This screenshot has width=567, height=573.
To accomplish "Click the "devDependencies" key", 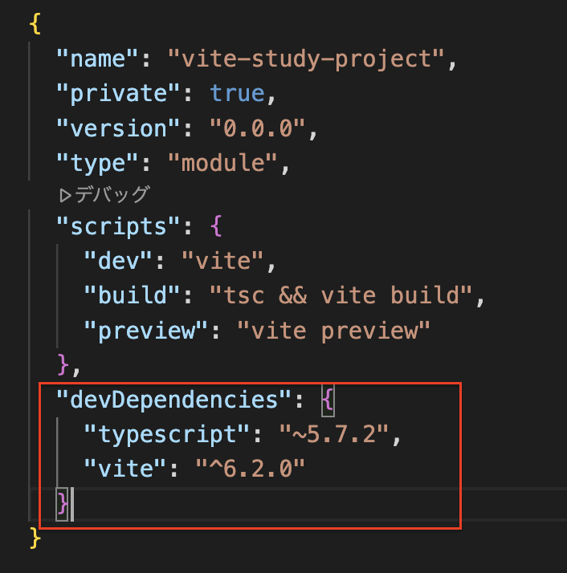I will pos(173,400).
